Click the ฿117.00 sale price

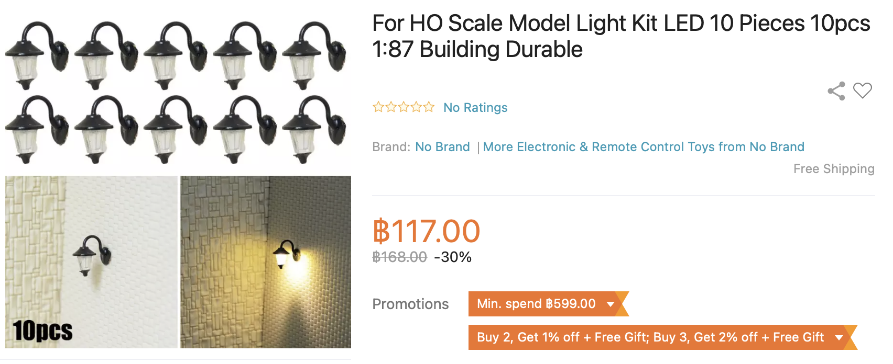[426, 231]
